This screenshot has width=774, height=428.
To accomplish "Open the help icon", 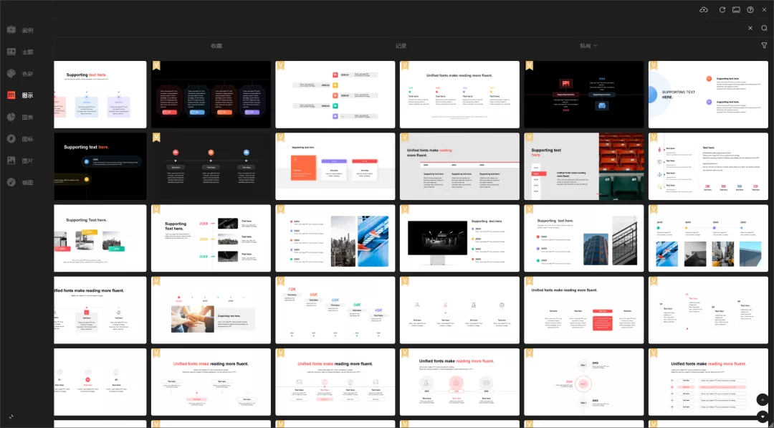I will [750, 10].
